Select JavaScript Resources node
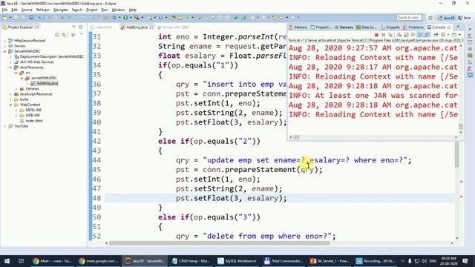The width and height of the screenshot is (475, 267). tap(33, 94)
